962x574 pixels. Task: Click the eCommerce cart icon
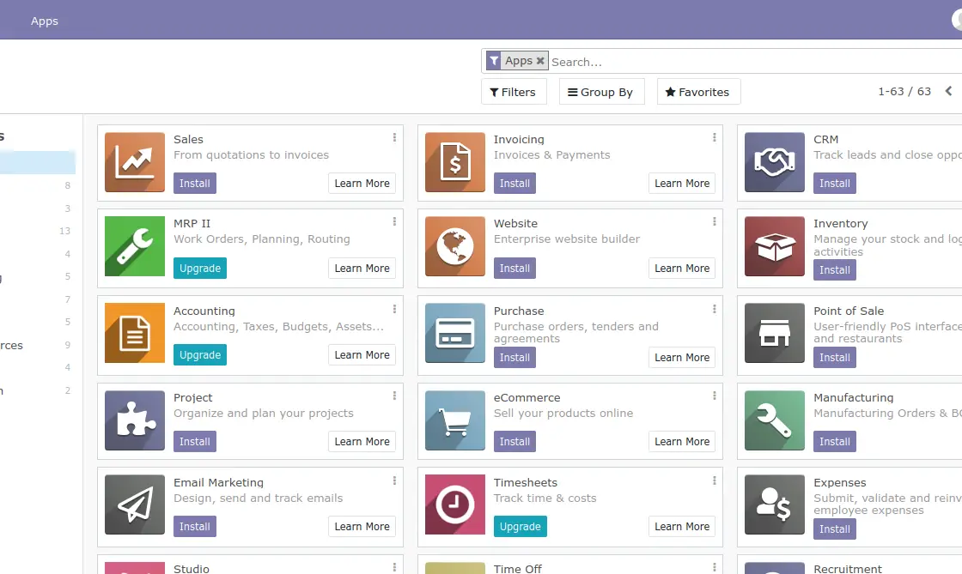coord(454,420)
